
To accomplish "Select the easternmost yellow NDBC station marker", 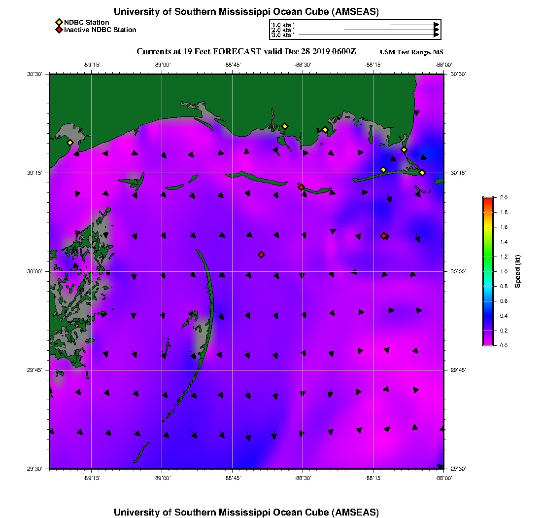I will click(422, 172).
